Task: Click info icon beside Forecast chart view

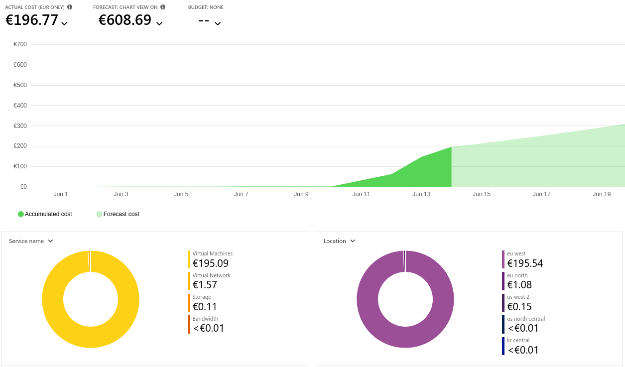Action: tap(163, 7)
